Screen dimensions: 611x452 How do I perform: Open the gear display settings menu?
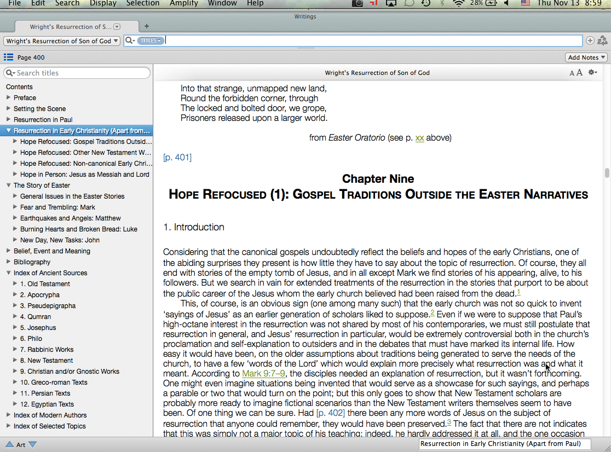click(x=592, y=73)
